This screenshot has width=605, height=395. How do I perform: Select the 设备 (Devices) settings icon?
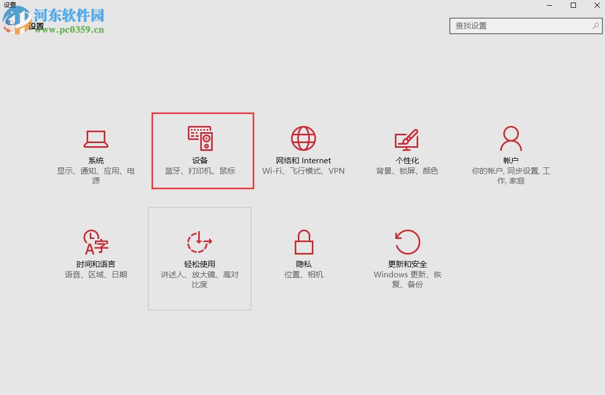(x=200, y=138)
